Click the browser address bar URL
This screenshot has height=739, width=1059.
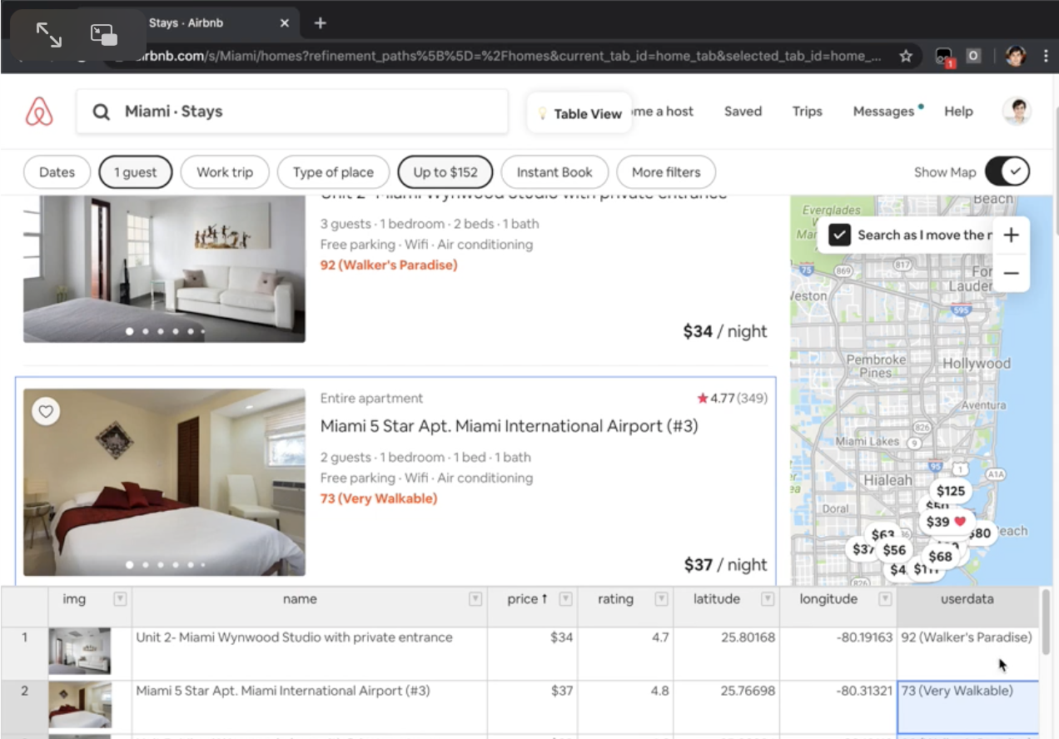point(508,56)
